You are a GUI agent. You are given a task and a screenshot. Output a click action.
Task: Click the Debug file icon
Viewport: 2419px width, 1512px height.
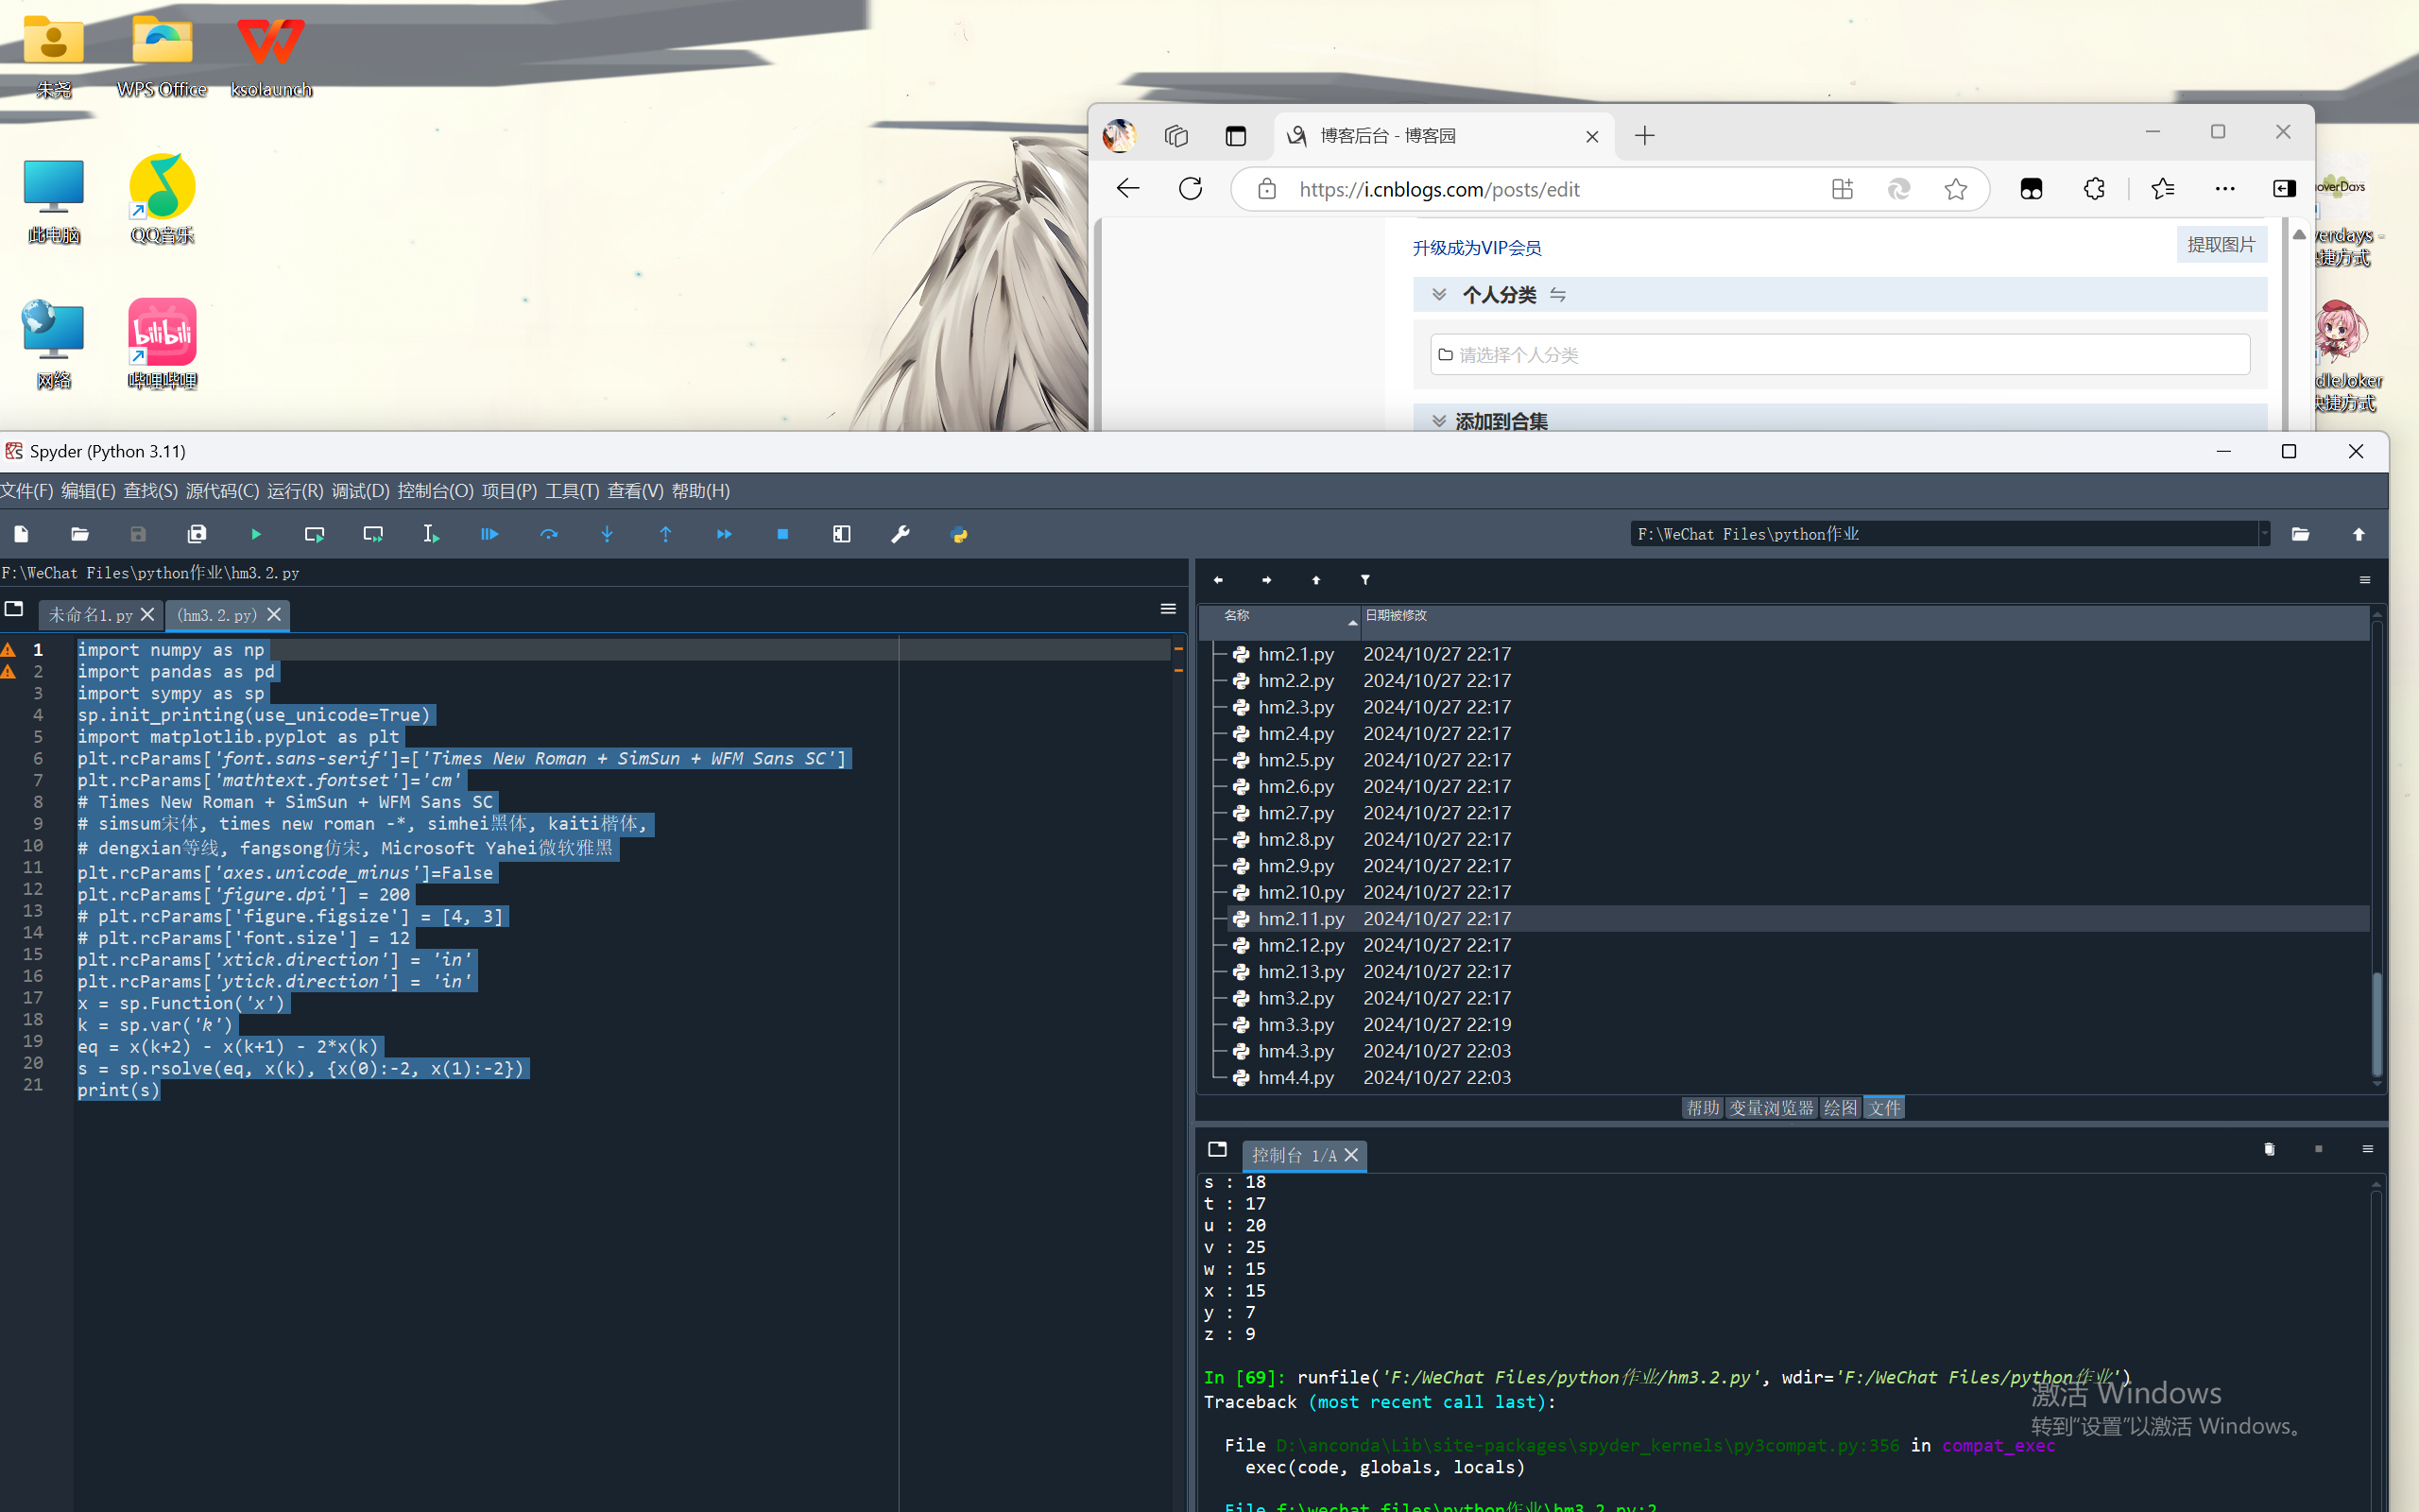pyautogui.click(x=489, y=535)
